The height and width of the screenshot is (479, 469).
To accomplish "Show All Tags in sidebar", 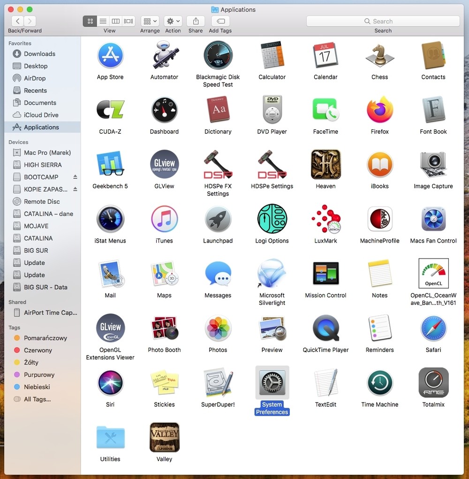I will tap(42, 399).
